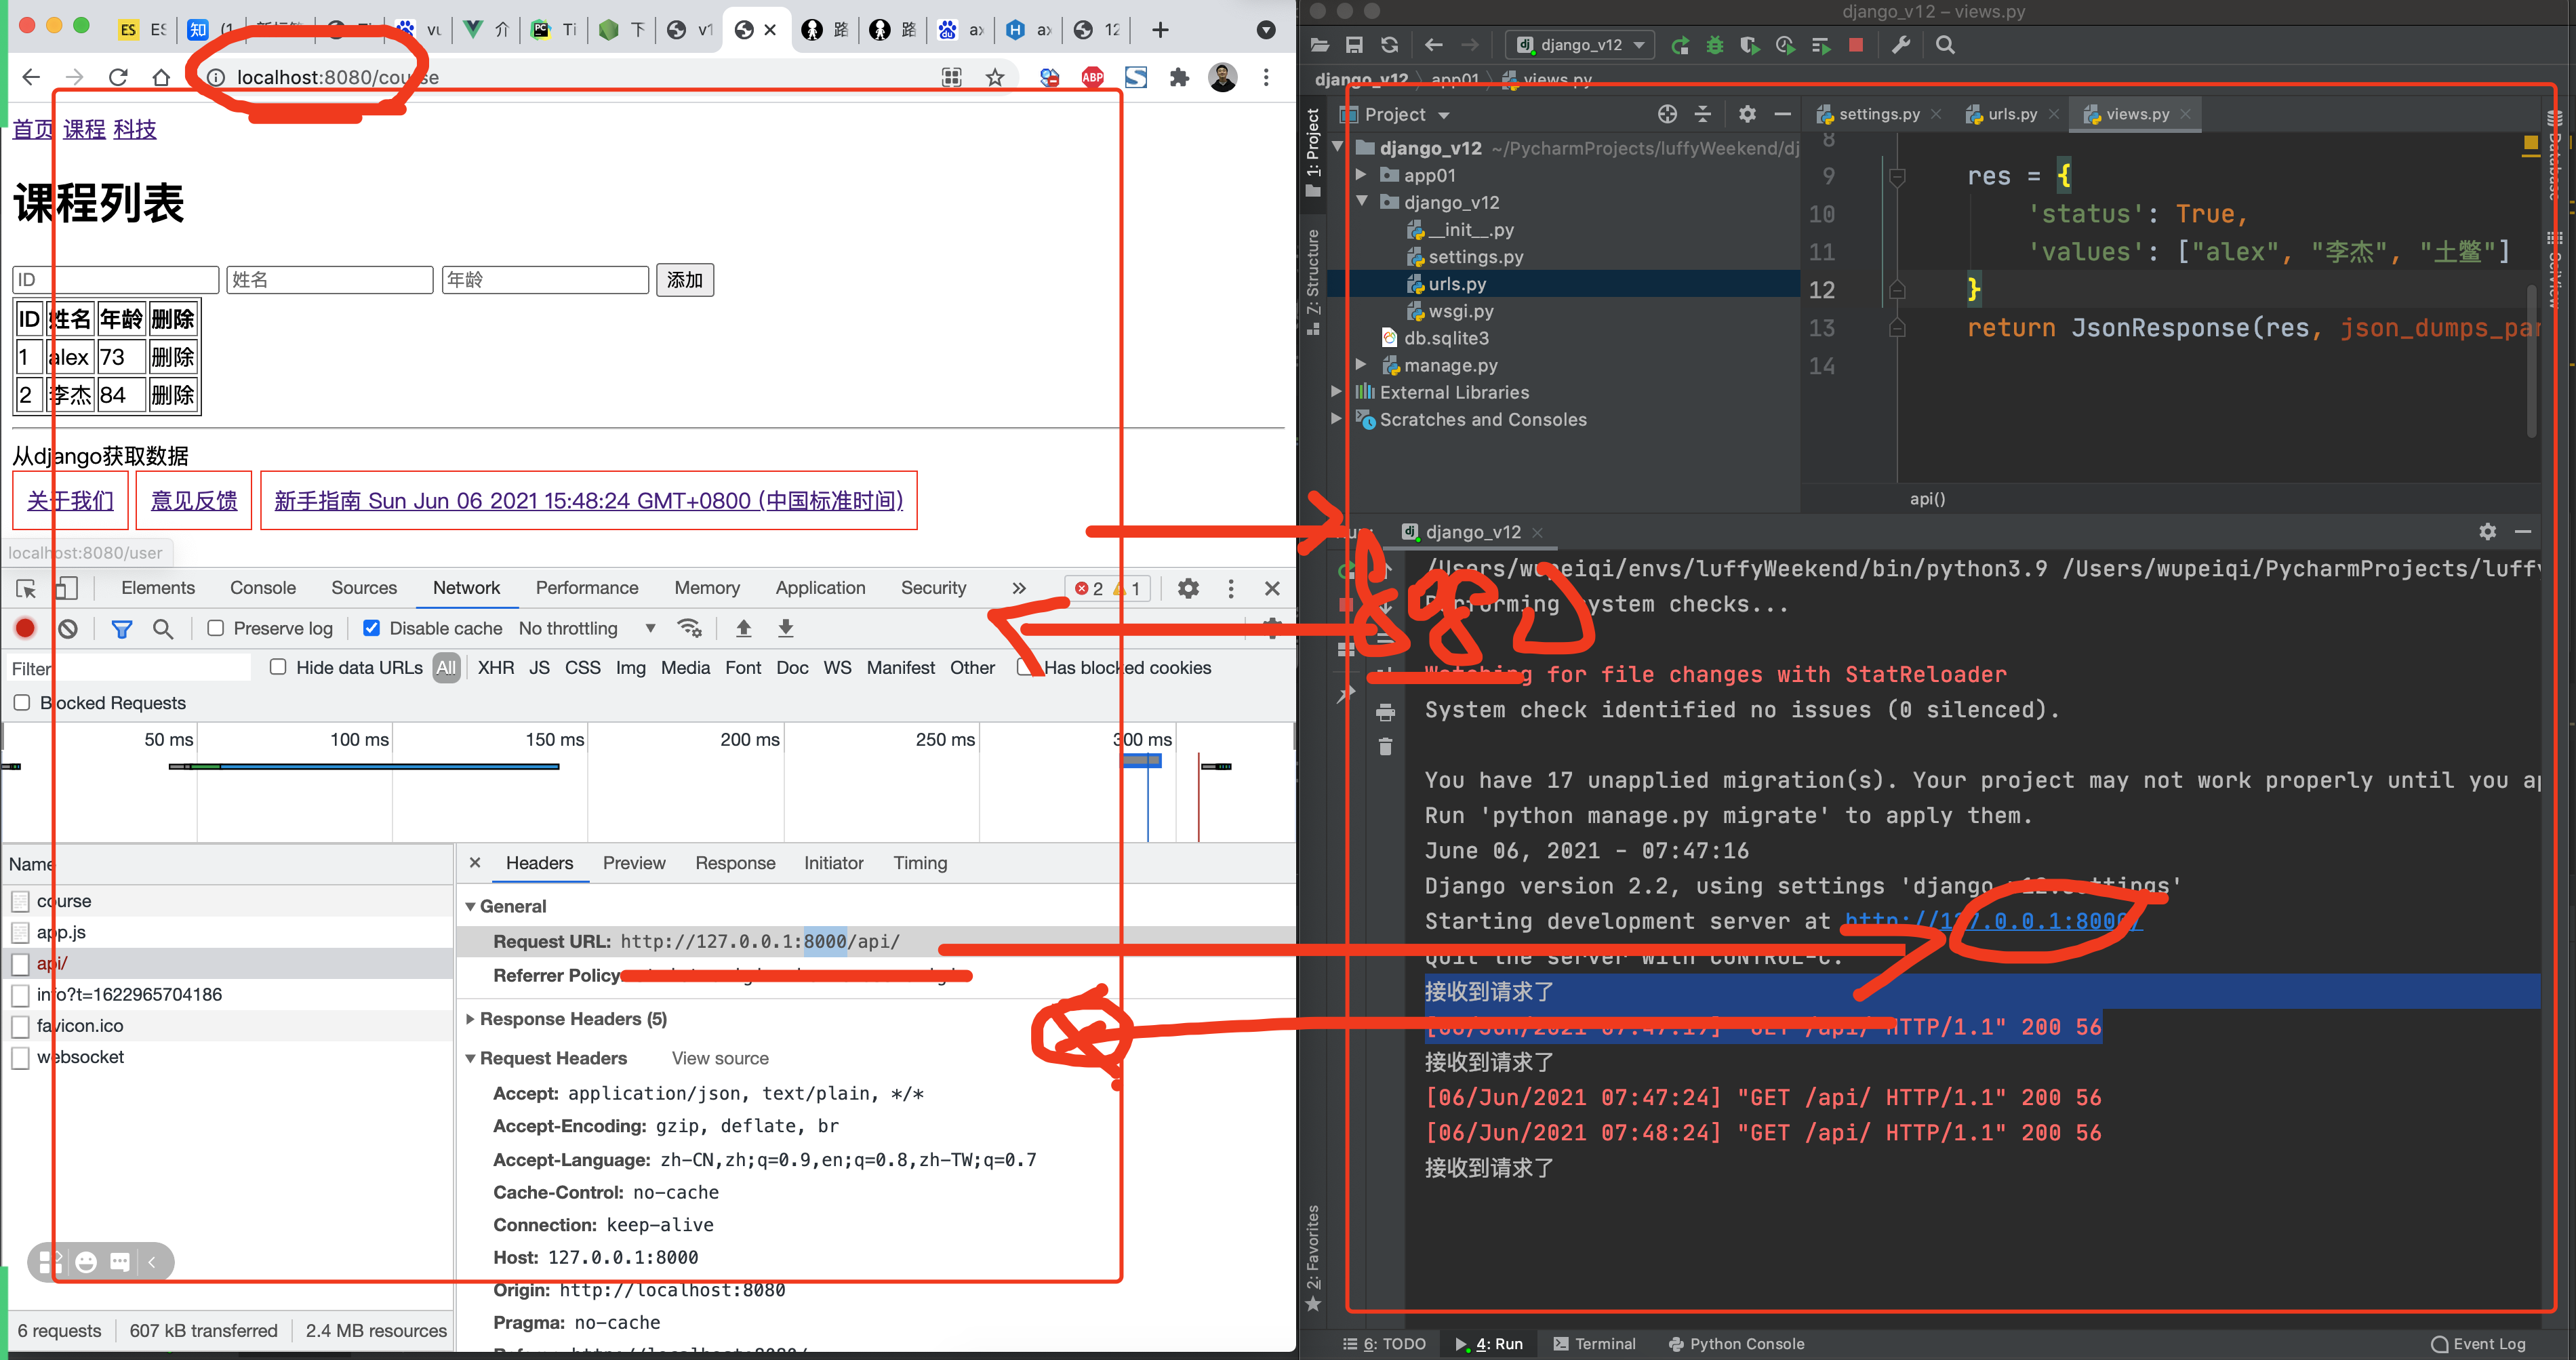
Task: Expand External Libraries in Project tree
Action: click(x=1337, y=392)
